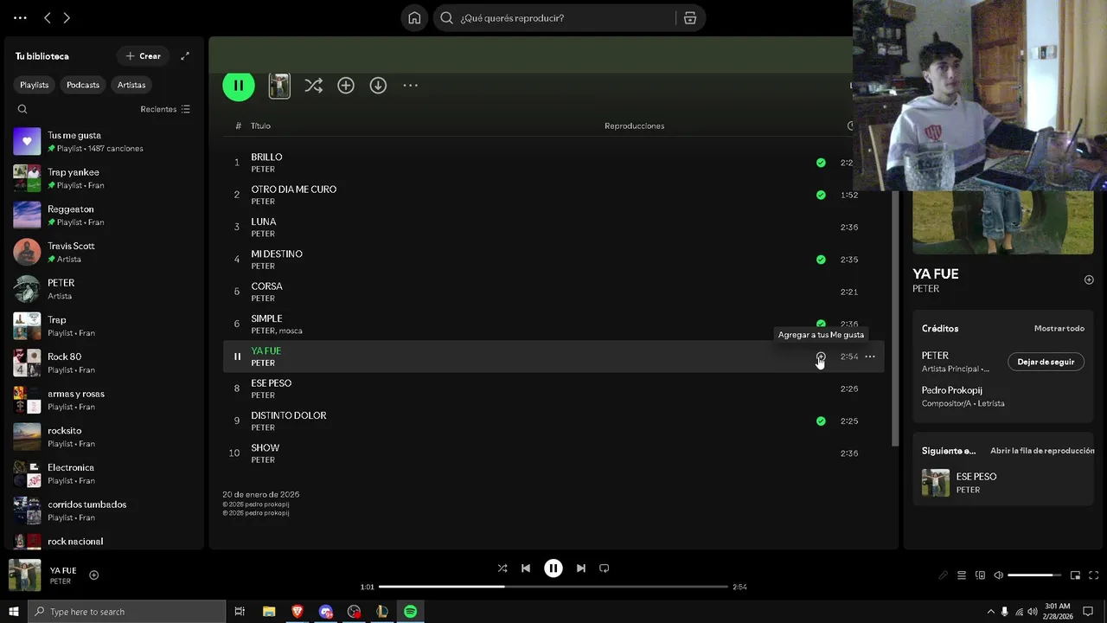1107x623 pixels.
Task: Open Abrir la fila de reproducción link
Action: coord(1042,451)
